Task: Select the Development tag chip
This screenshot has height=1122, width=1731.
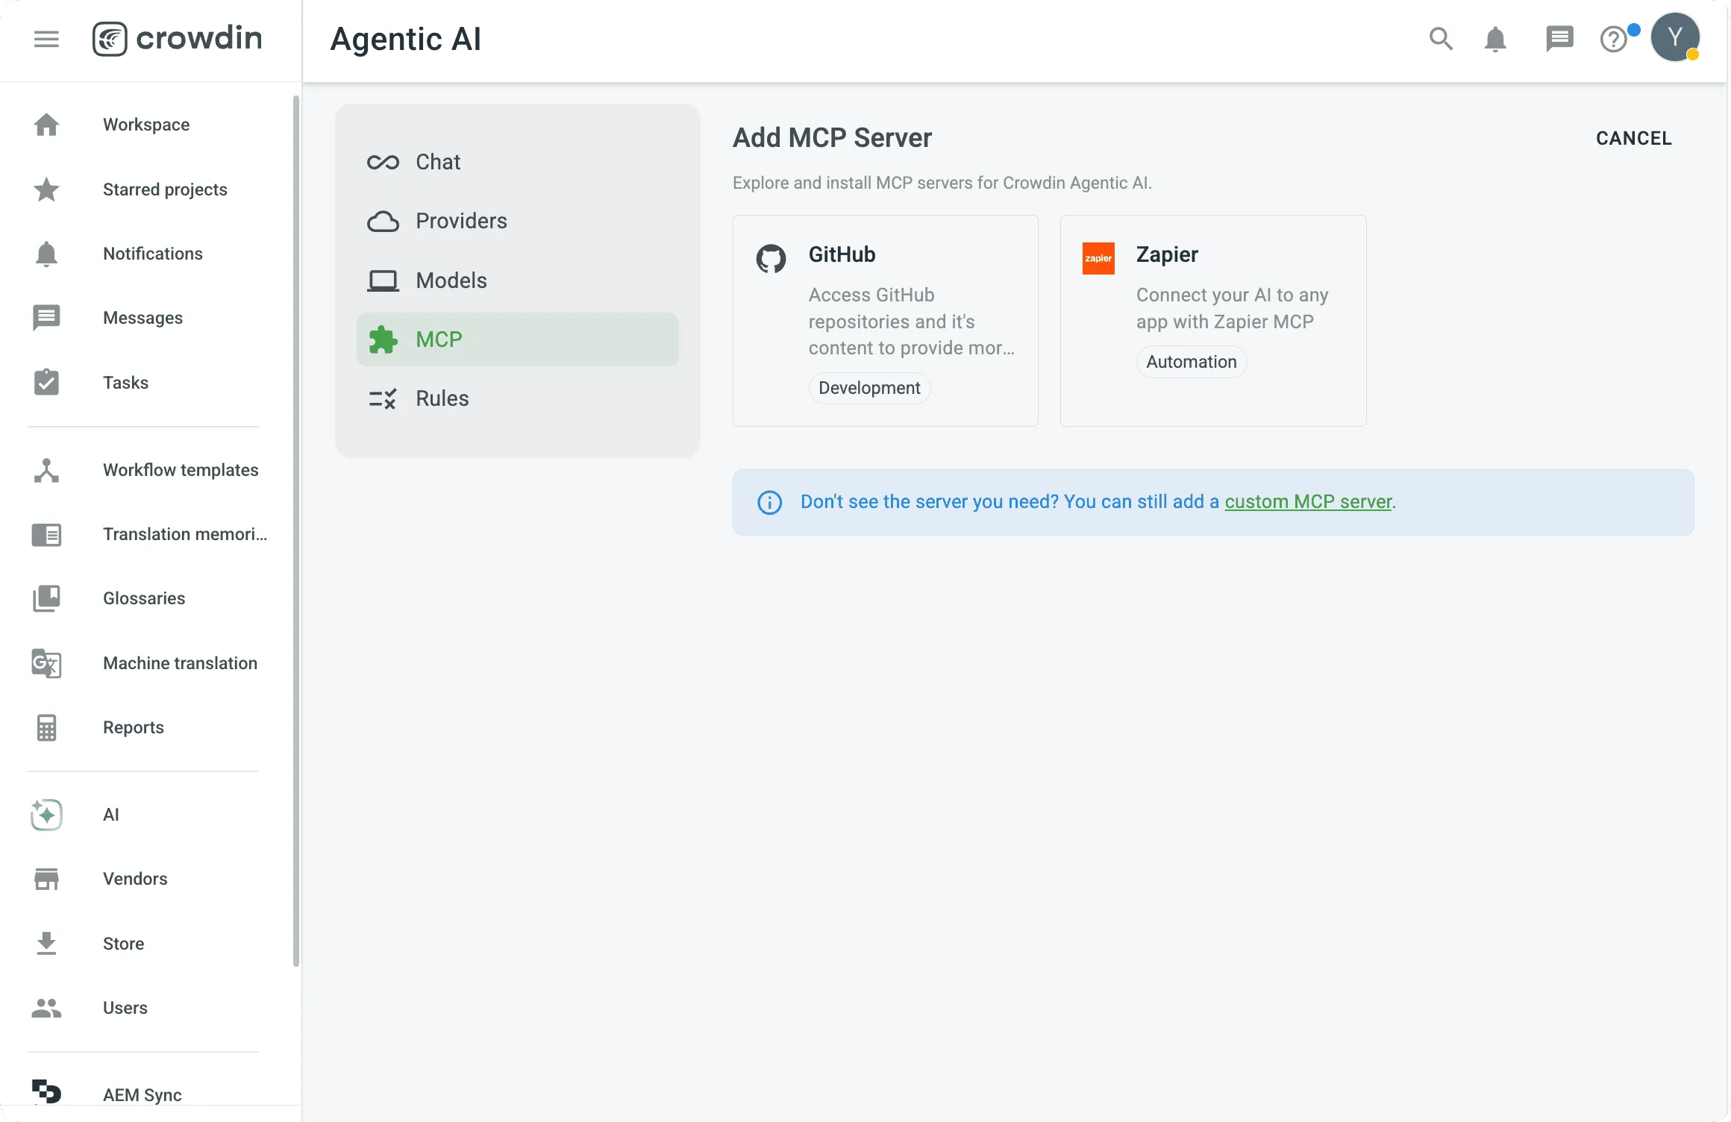Action: (x=869, y=388)
